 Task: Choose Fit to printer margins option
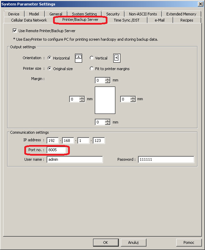(x=92, y=68)
